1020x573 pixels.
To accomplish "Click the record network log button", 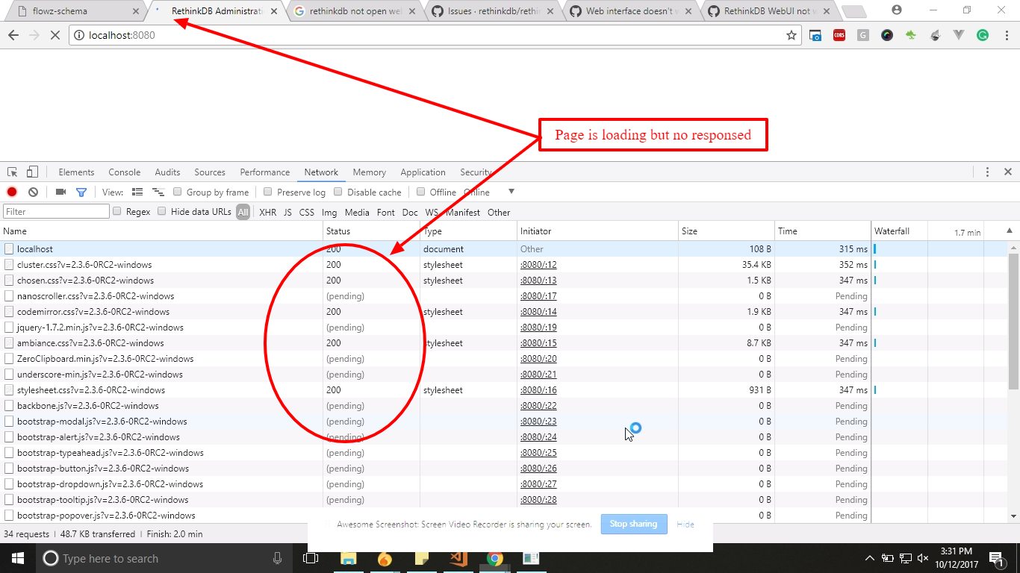I will coord(12,192).
